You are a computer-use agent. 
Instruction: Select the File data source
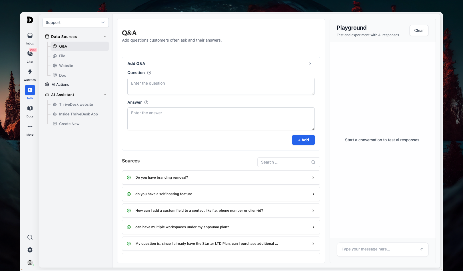pyautogui.click(x=62, y=56)
